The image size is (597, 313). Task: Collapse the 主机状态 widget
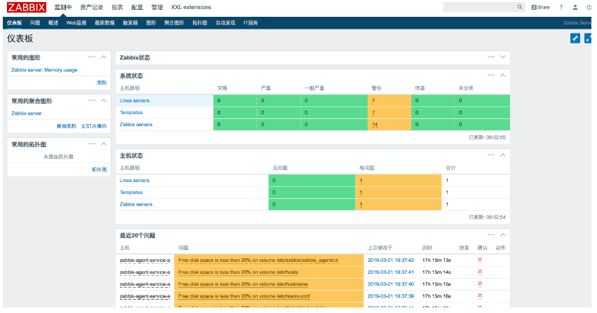[502, 155]
